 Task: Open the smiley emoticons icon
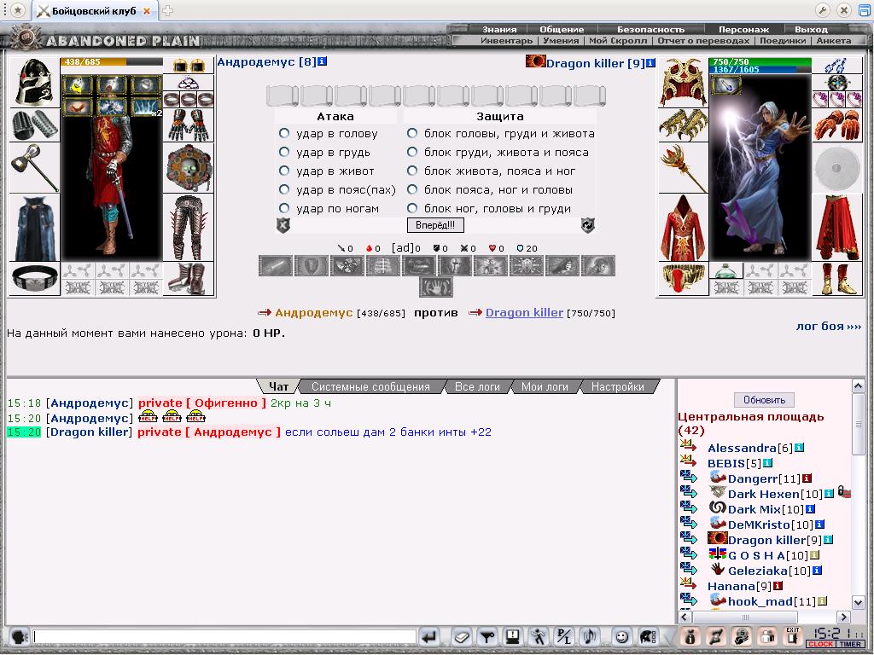point(621,636)
